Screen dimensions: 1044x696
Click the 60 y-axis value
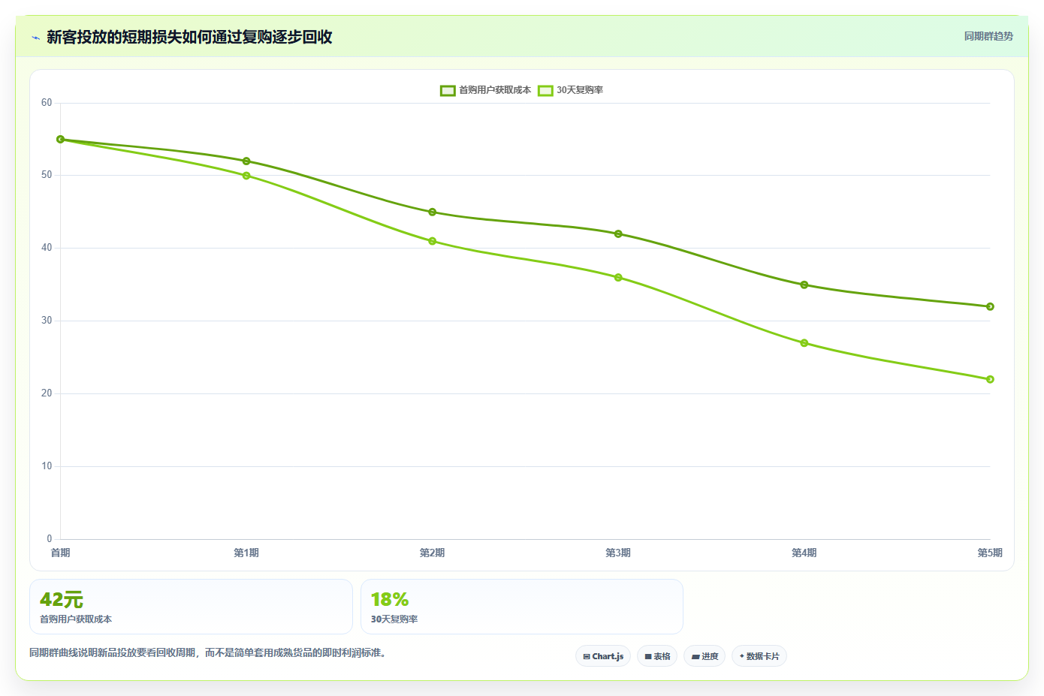(x=47, y=103)
